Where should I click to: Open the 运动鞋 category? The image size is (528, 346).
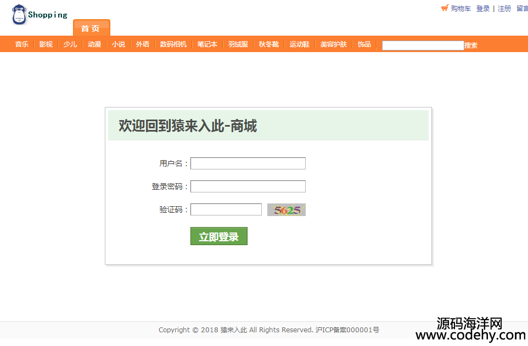coord(299,44)
